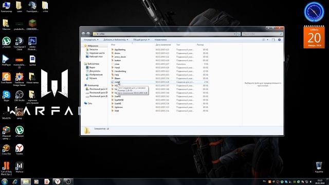Viewport: 329px width, 185px height.
Task: Open Explorer help question mark icon
Action: click(280, 40)
